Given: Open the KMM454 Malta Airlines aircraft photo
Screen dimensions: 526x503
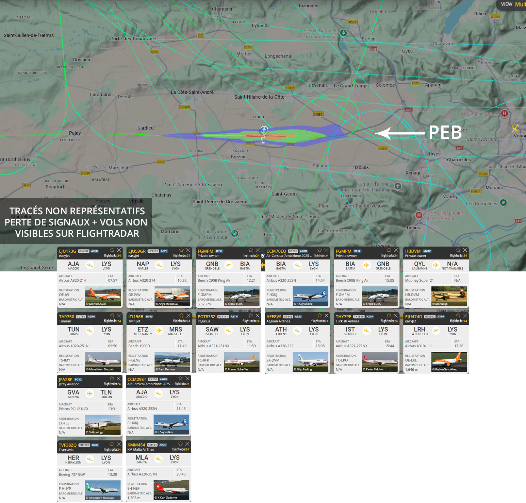Looking at the screenshot, I should (171, 490).
